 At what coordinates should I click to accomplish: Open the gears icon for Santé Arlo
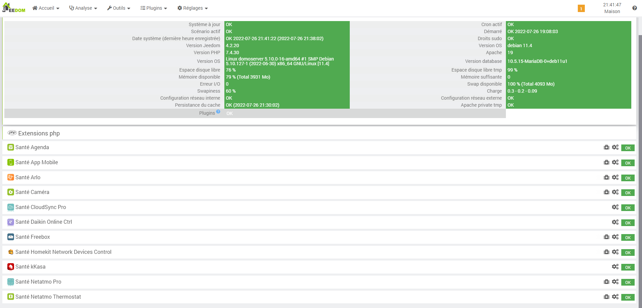pyautogui.click(x=615, y=178)
